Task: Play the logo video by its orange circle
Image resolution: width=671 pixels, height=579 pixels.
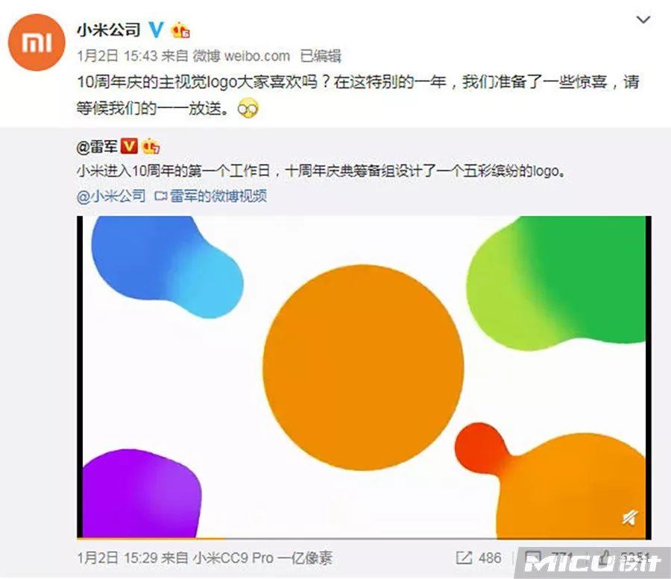Action: [x=363, y=368]
